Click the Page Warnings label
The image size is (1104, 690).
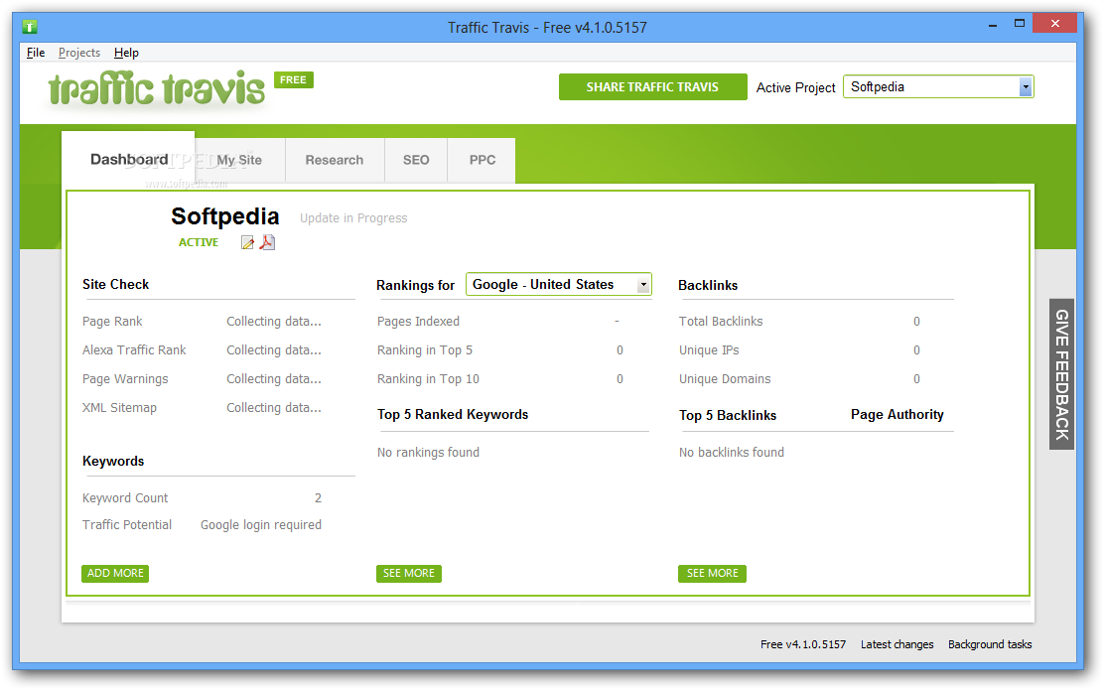coord(125,379)
